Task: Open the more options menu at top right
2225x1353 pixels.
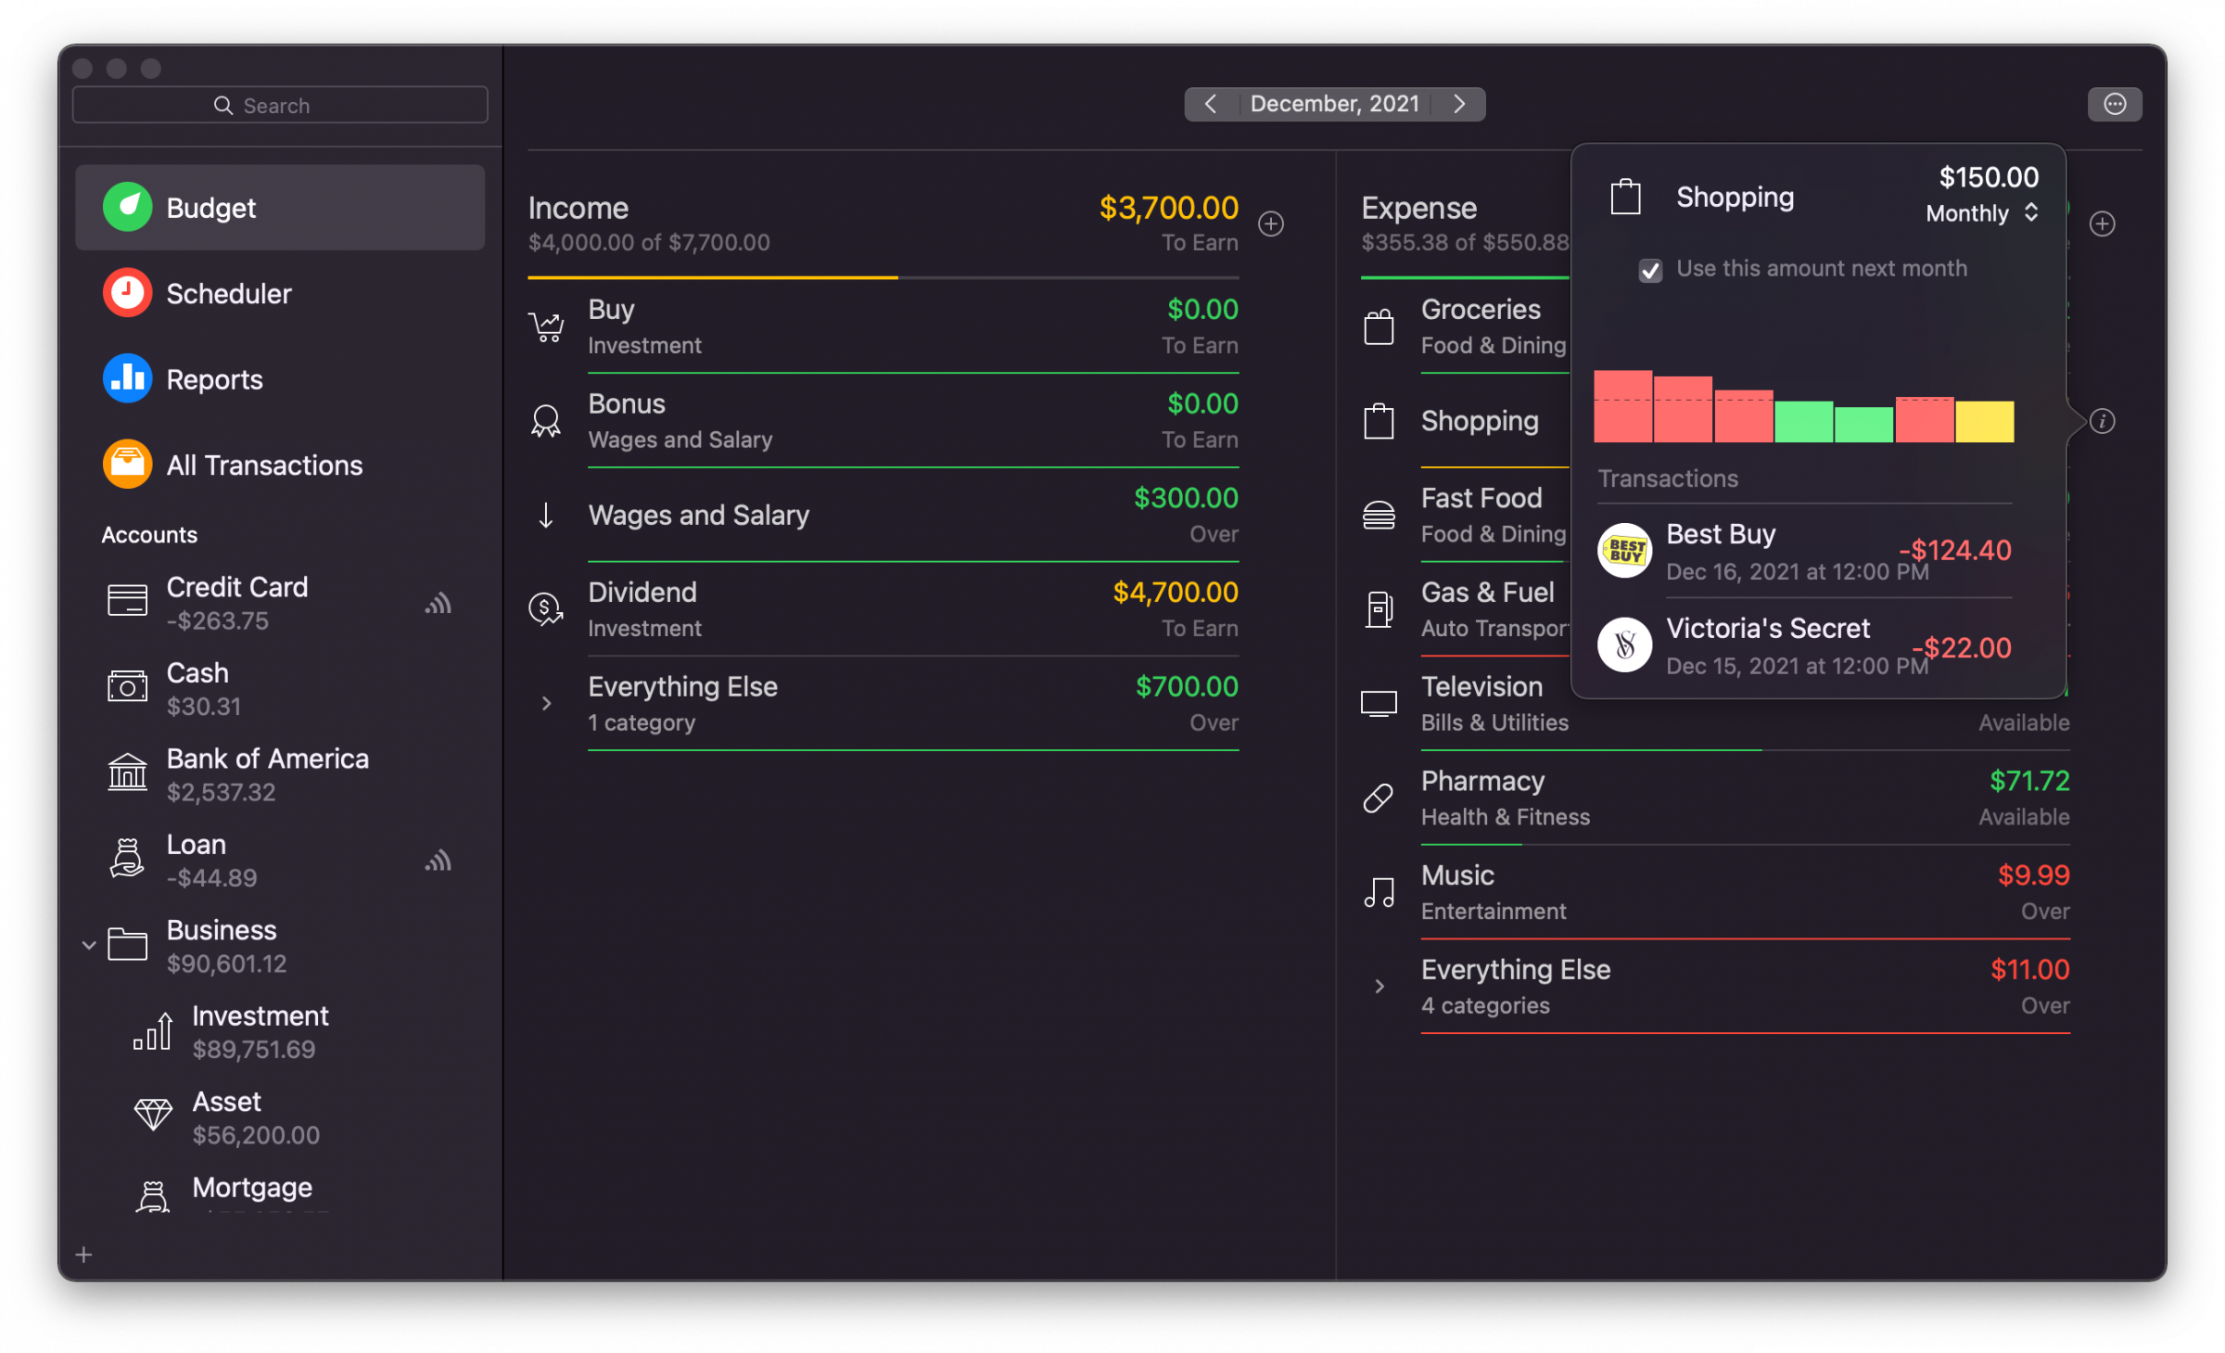Action: (x=2115, y=104)
